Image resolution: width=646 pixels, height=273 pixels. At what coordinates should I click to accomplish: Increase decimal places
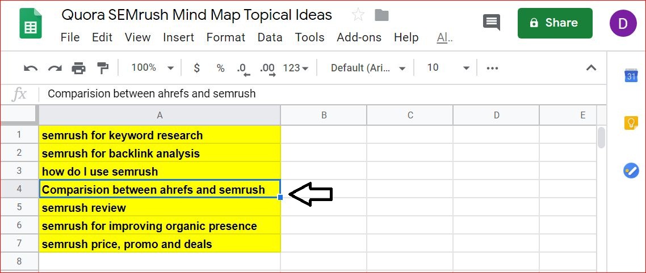coord(267,69)
